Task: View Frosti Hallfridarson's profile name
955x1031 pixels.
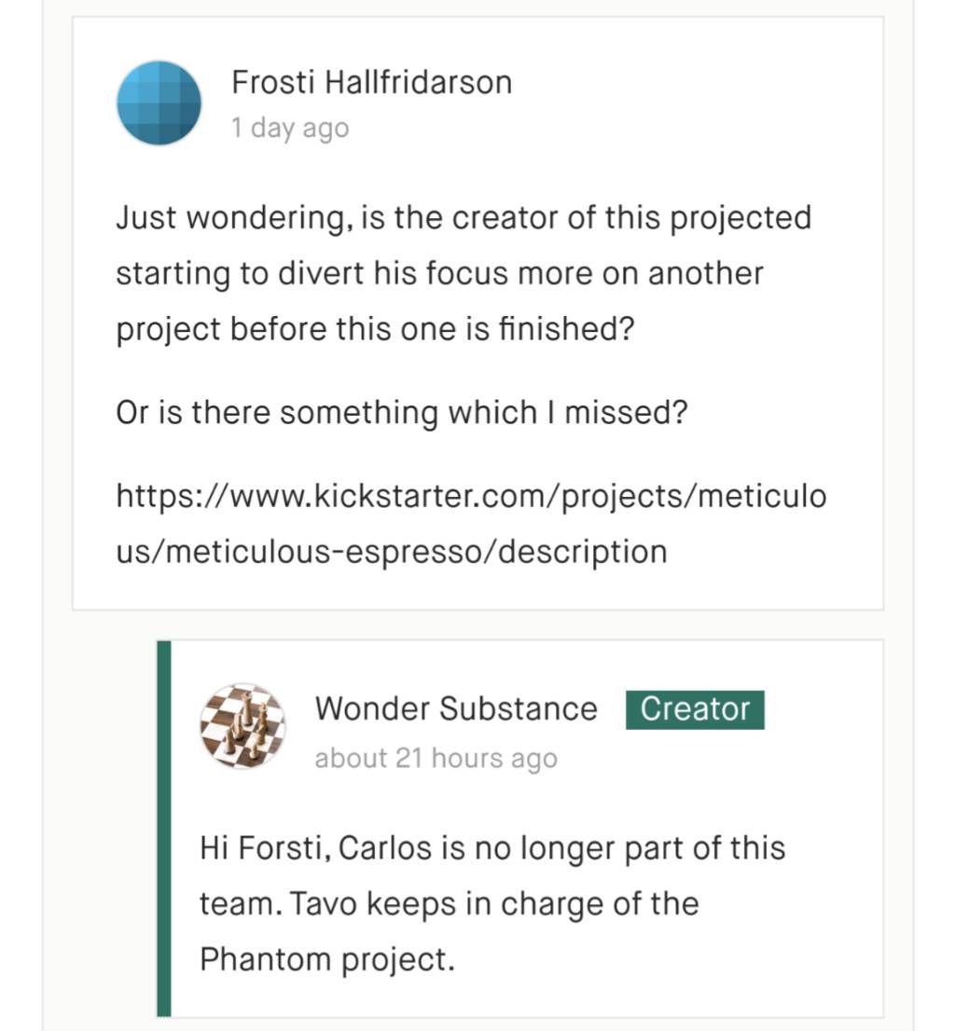Action: pyautogui.click(x=371, y=83)
